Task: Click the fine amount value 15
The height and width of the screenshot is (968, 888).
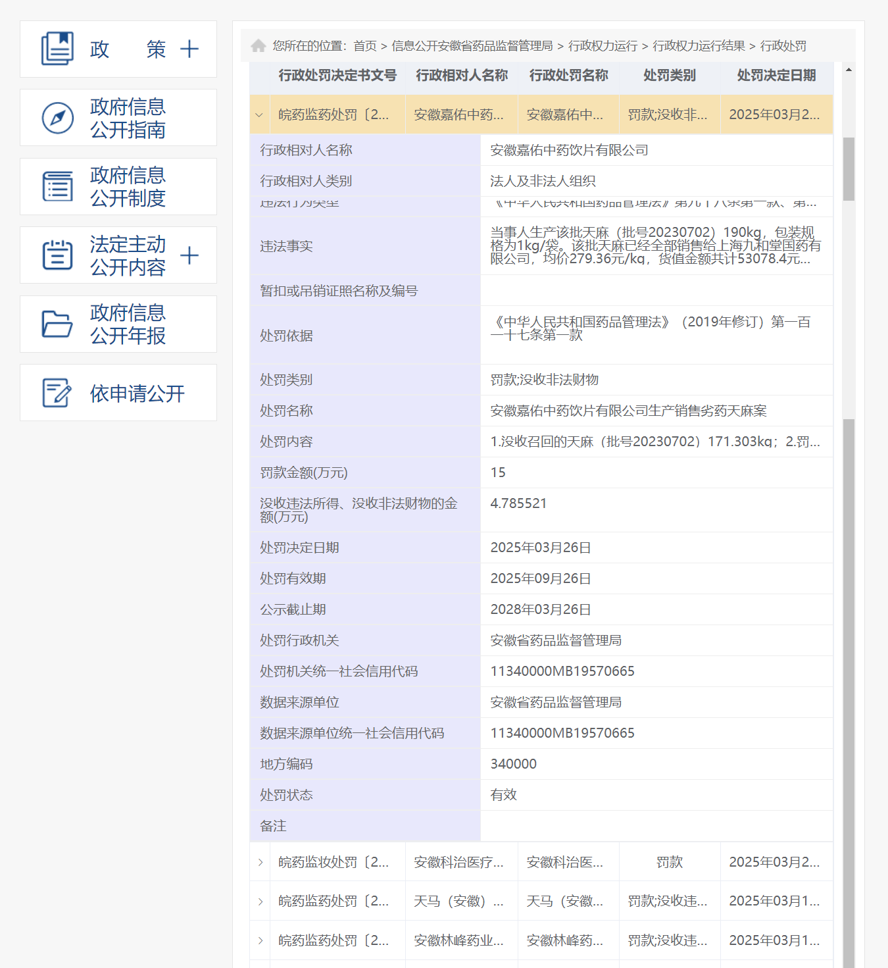Action: coord(498,472)
